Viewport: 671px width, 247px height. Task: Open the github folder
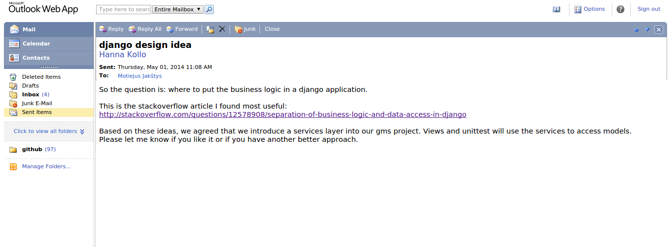pyautogui.click(x=32, y=149)
